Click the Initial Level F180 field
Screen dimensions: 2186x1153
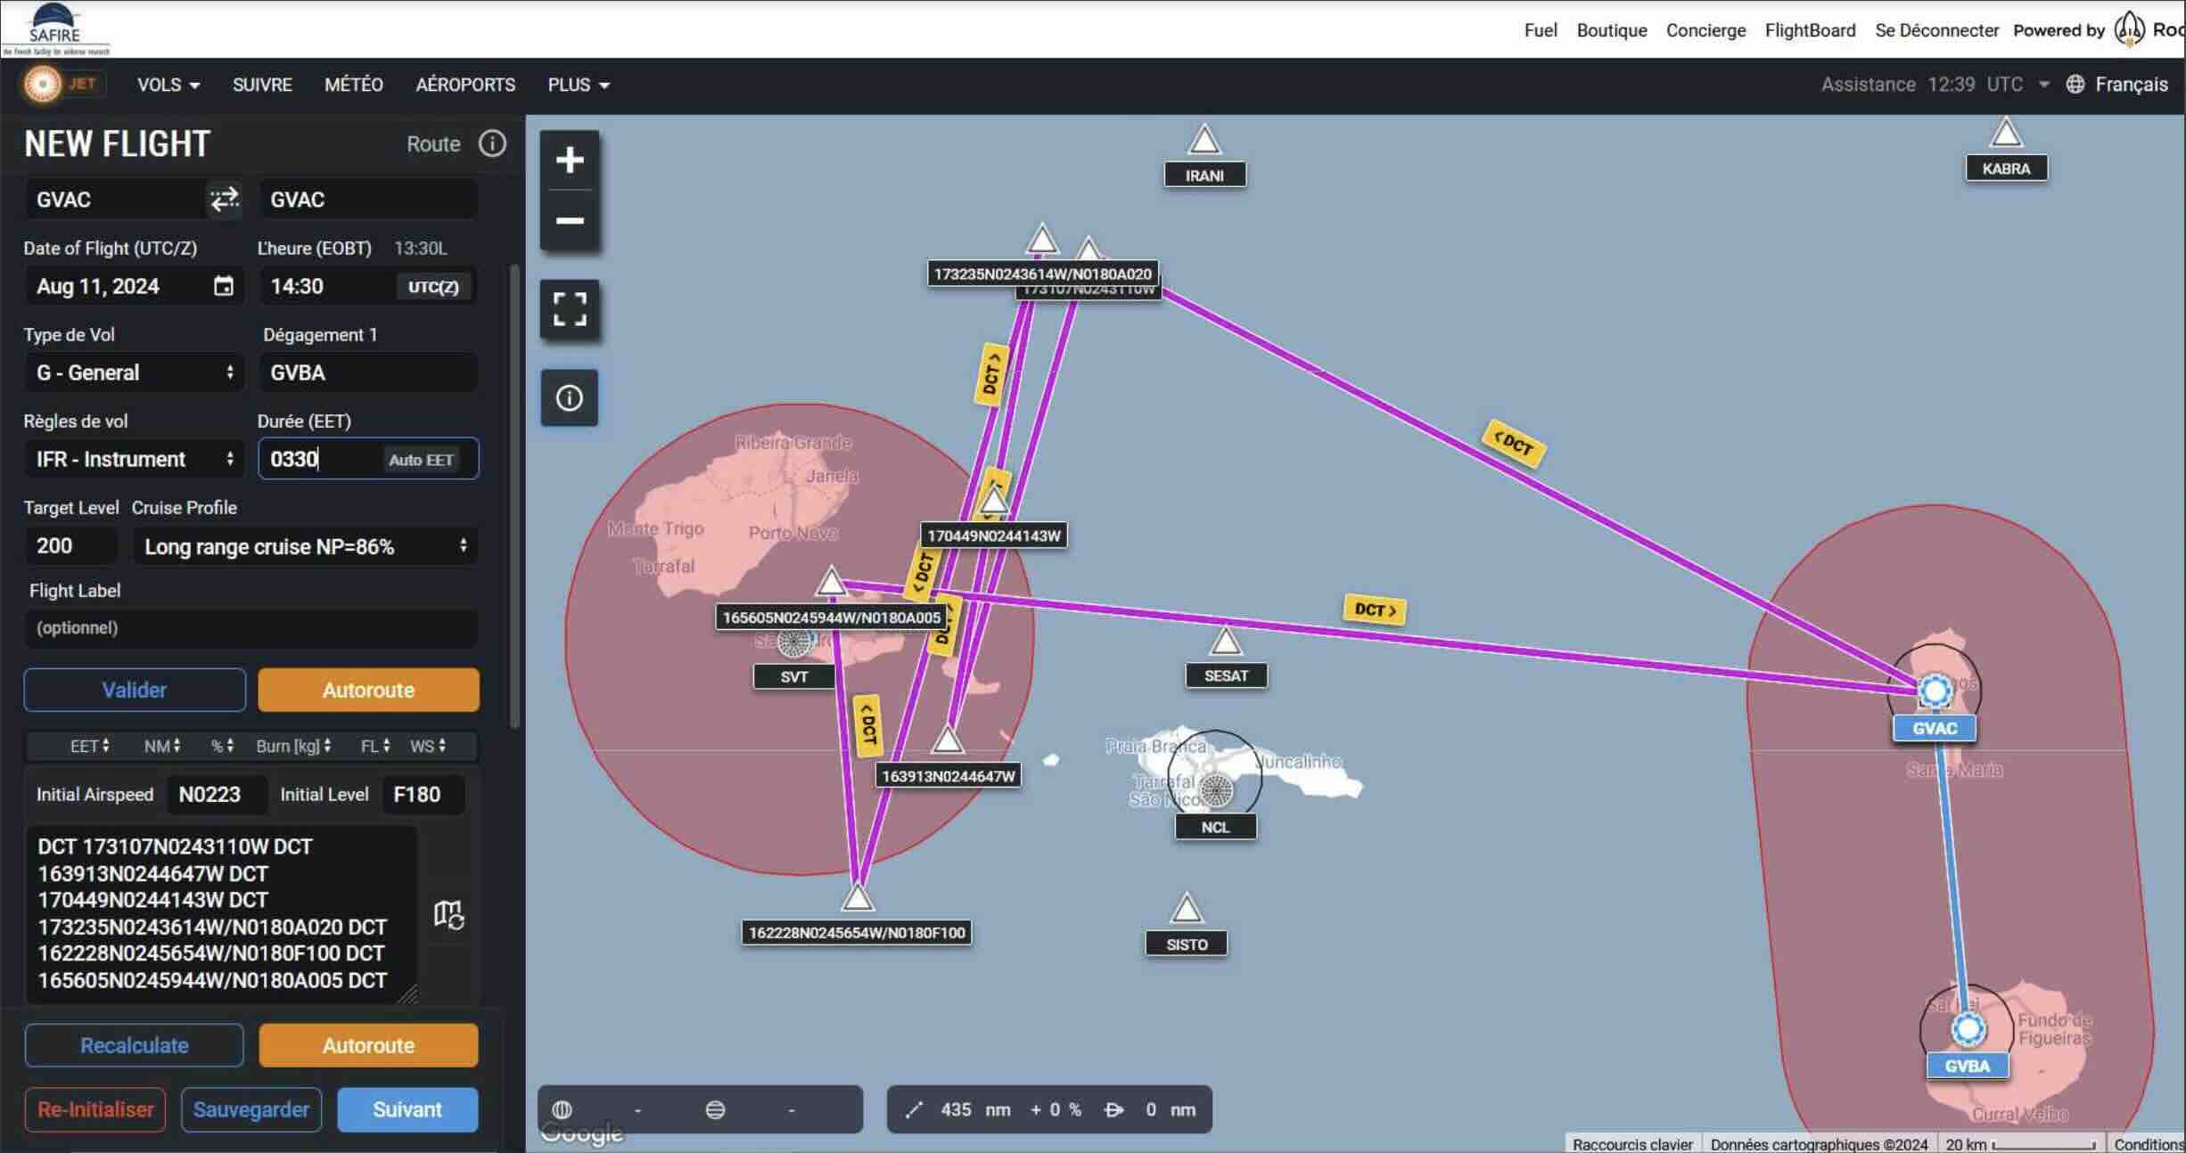click(x=423, y=794)
